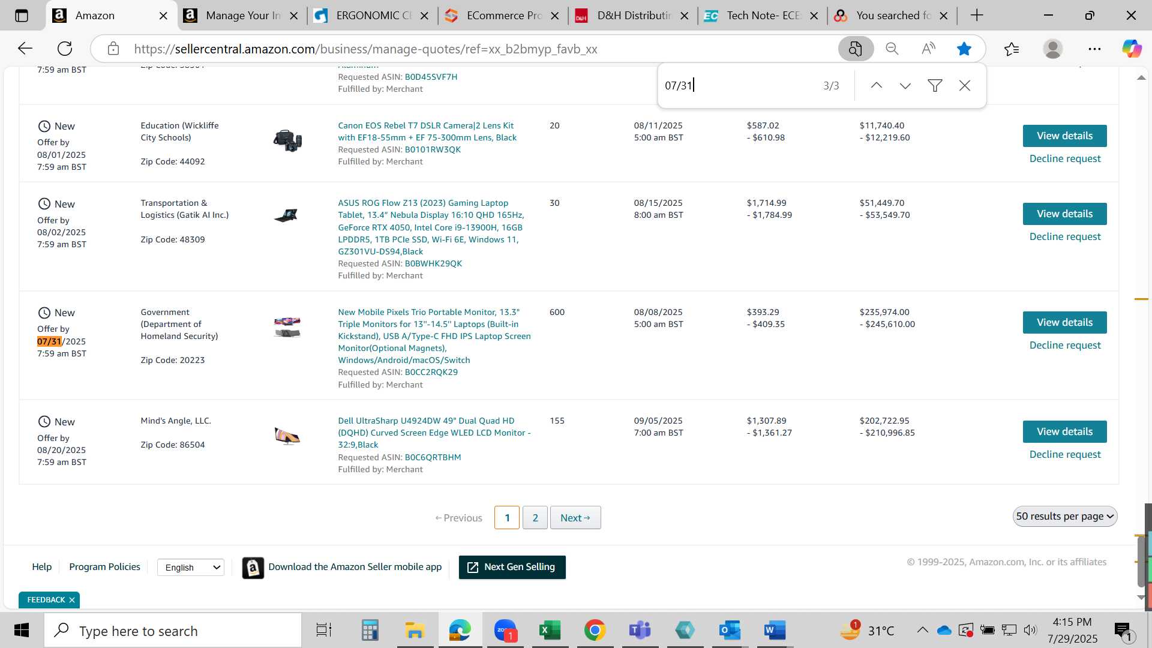
Task: Dismiss the FEEDBACK tab with its X
Action: click(72, 600)
